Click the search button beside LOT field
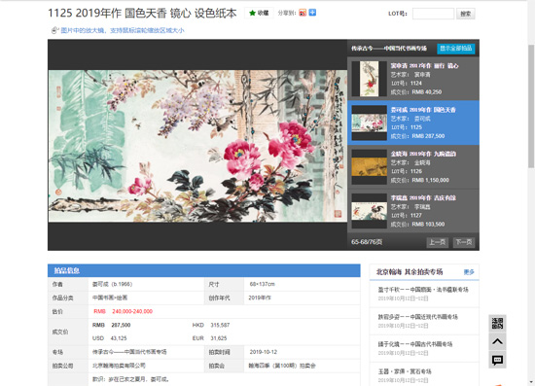Image resolution: width=535 pixels, height=386 pixels. 465,14
